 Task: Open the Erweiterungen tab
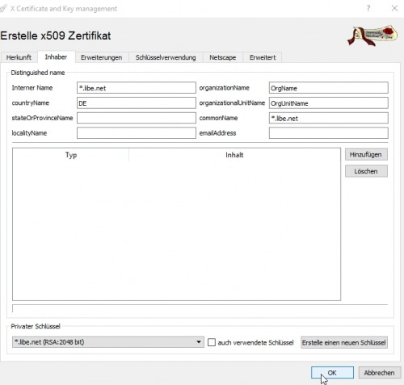(x=102, y=57)
